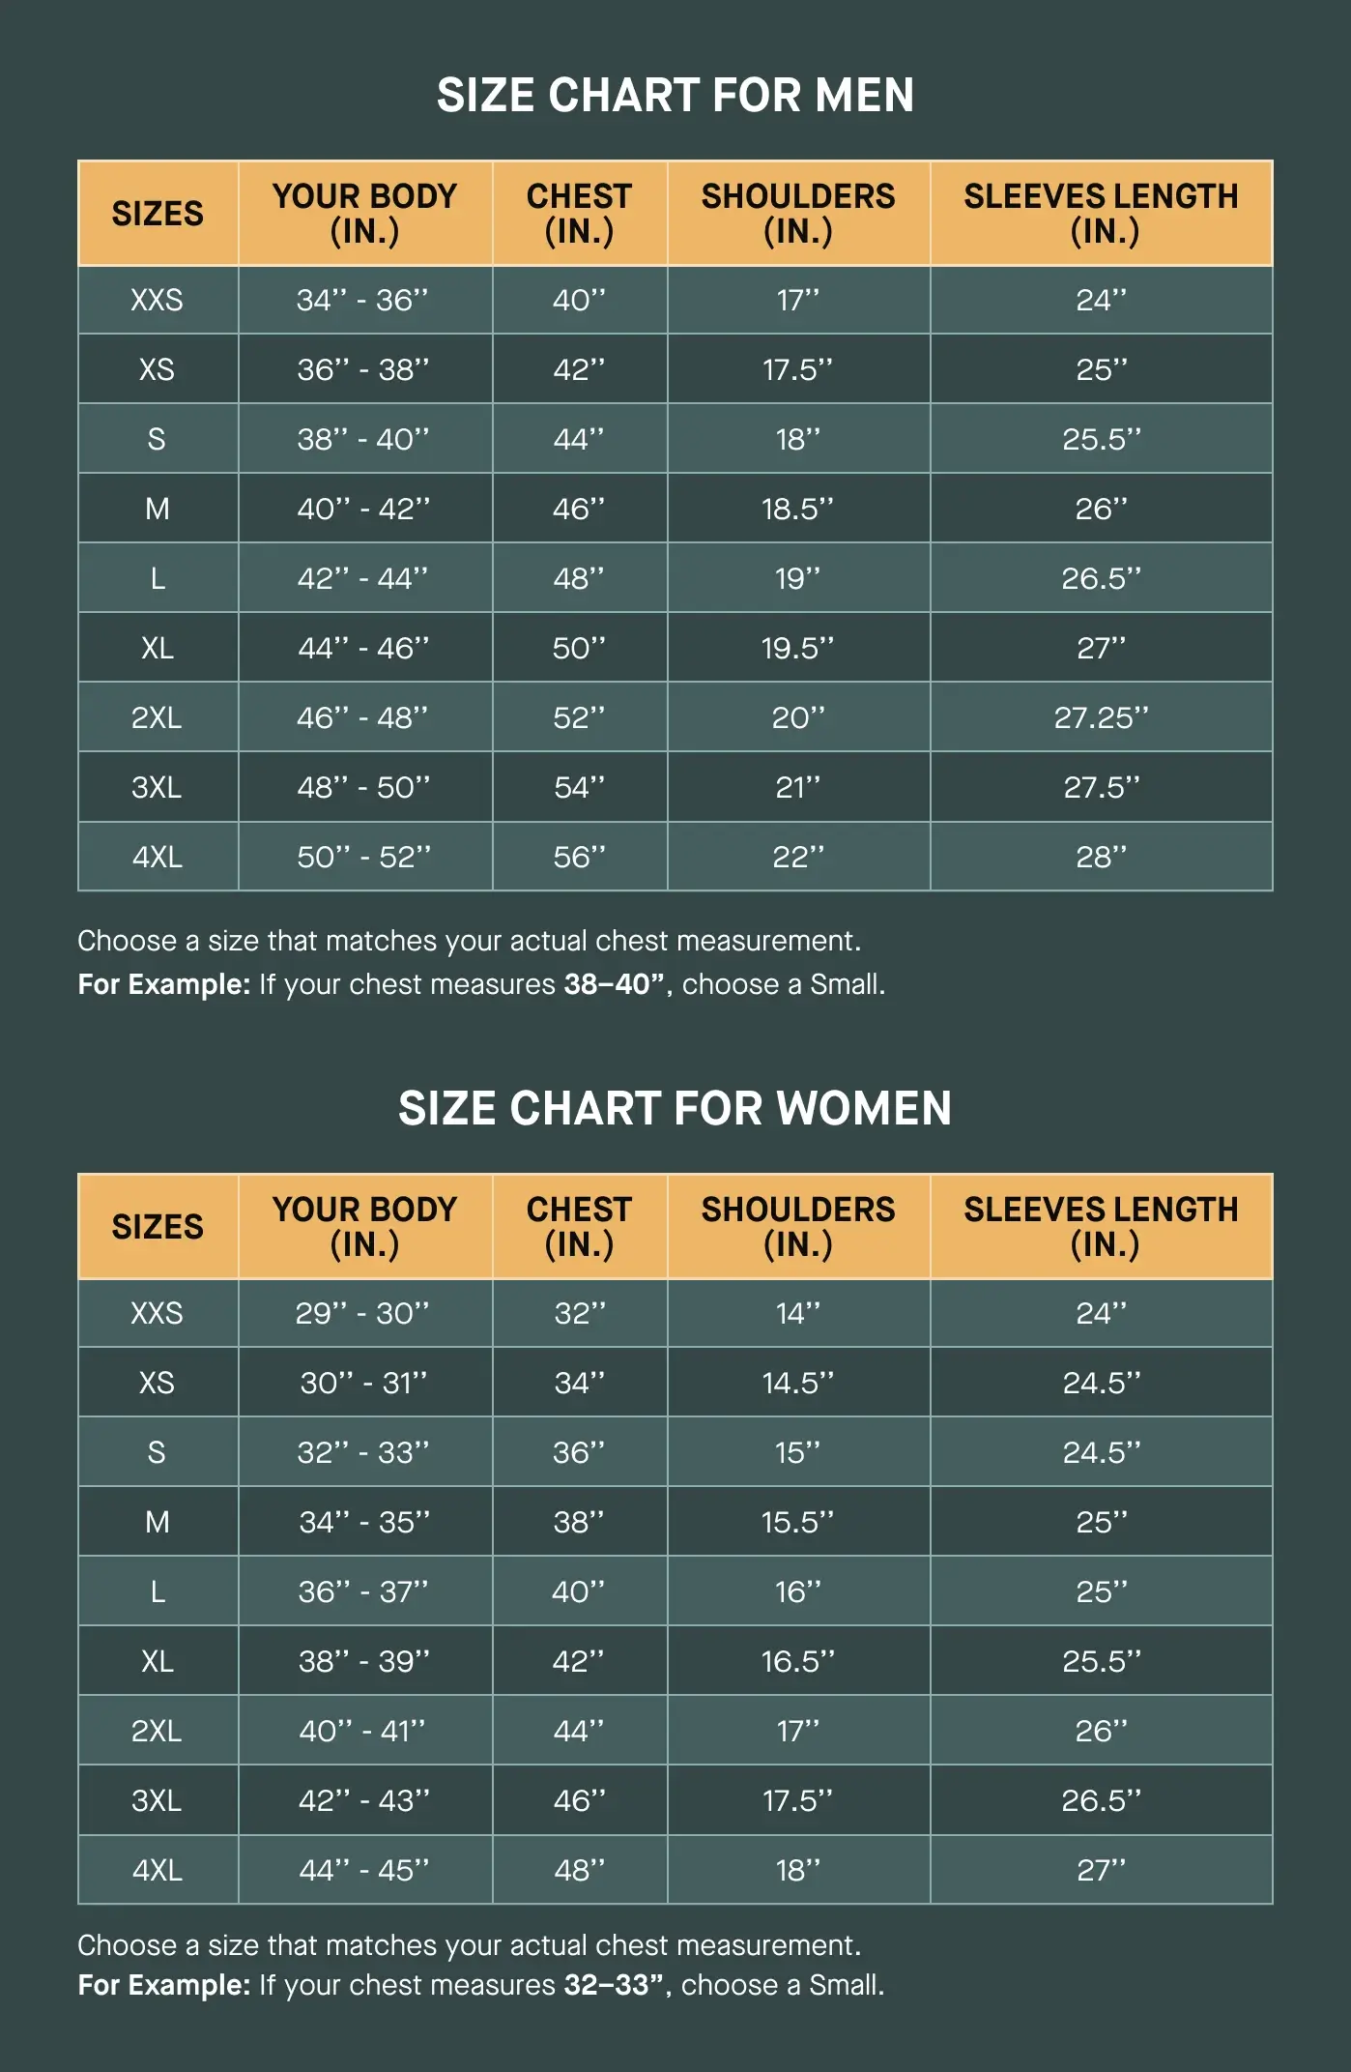1351x2072 pixels.
Task: Click the bold "32–33"" example text
Action: [x=615, y=1985]
